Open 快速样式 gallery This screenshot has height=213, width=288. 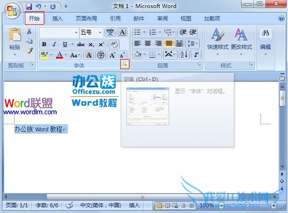(218, 42)
